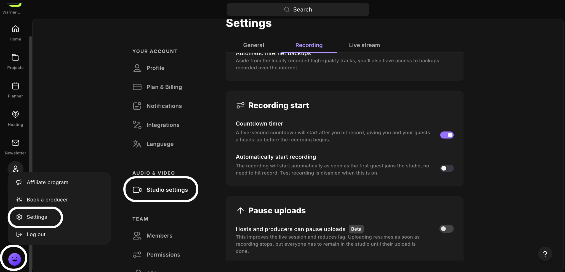Click the Studio settings camera icon

(137, 190)
